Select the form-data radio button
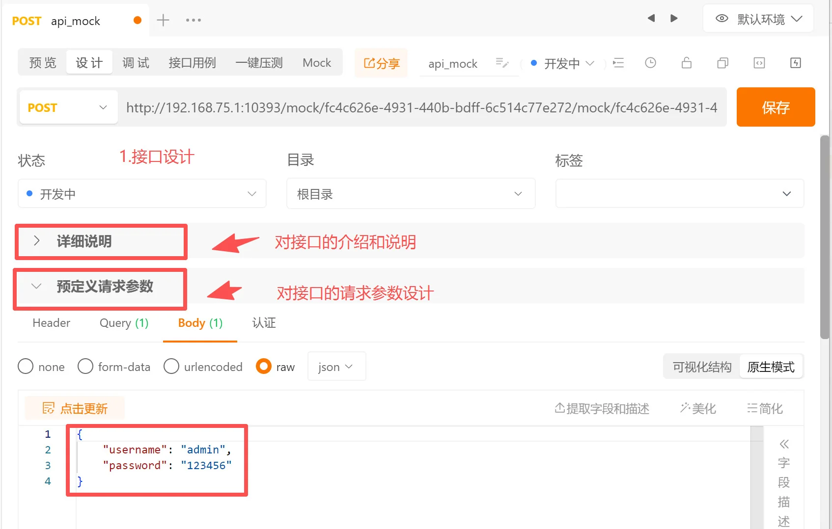Screen dimensions: 832x529 (85, 366)
